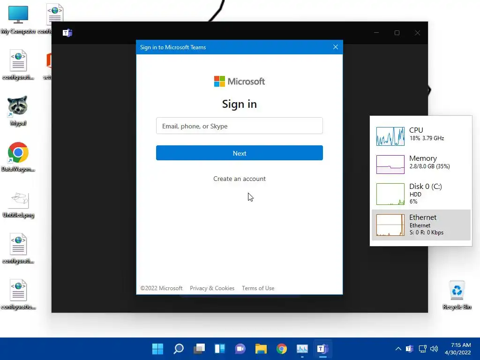This screenshot has width=480, height=360.
Task: Click the Microsoft Teams taskbar icon
Action: tap(322, 349)
